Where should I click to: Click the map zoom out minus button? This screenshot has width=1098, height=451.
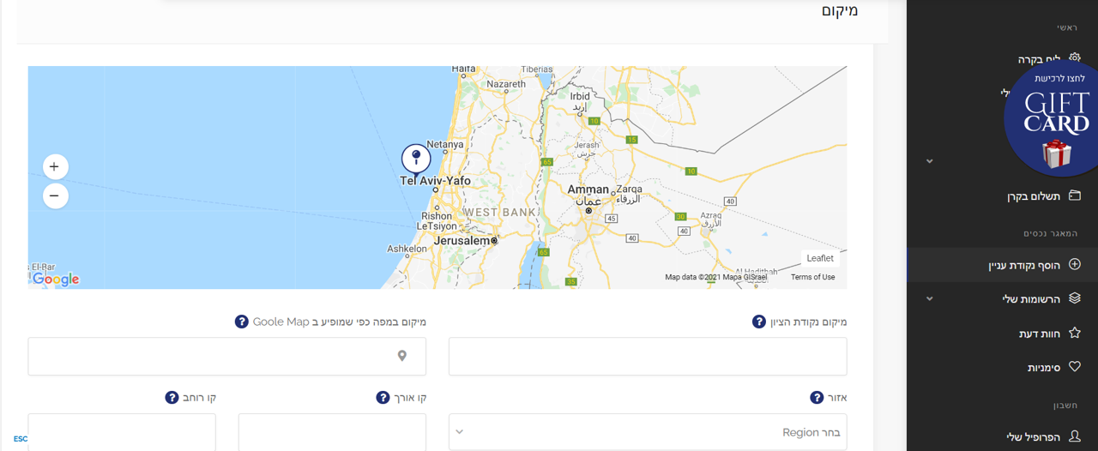(x=54, y=196)
